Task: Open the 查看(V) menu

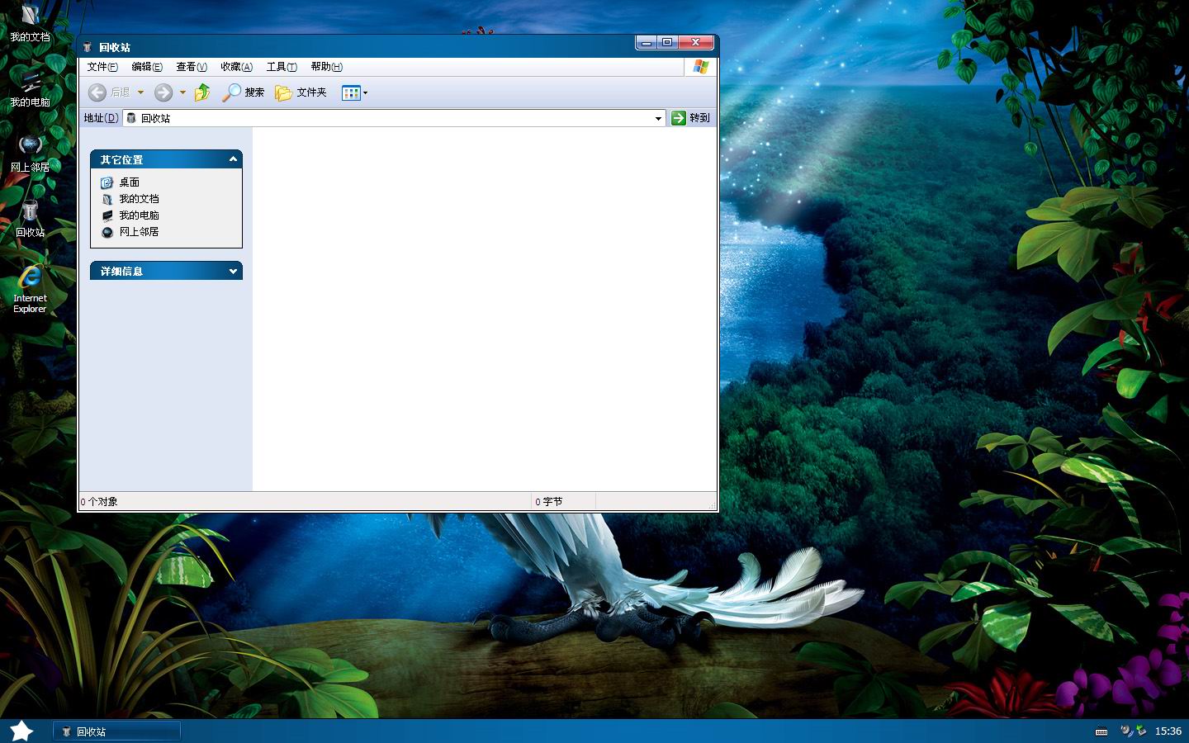Action: 192,67
